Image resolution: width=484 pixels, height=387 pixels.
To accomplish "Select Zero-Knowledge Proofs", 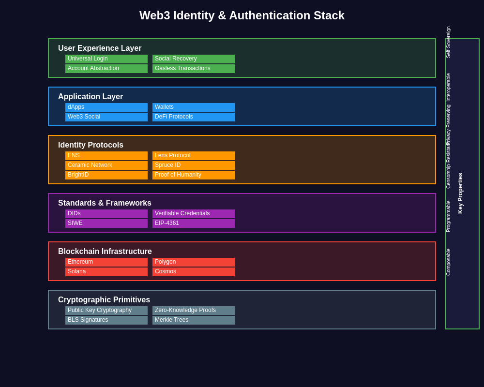I will click(194, 311).
